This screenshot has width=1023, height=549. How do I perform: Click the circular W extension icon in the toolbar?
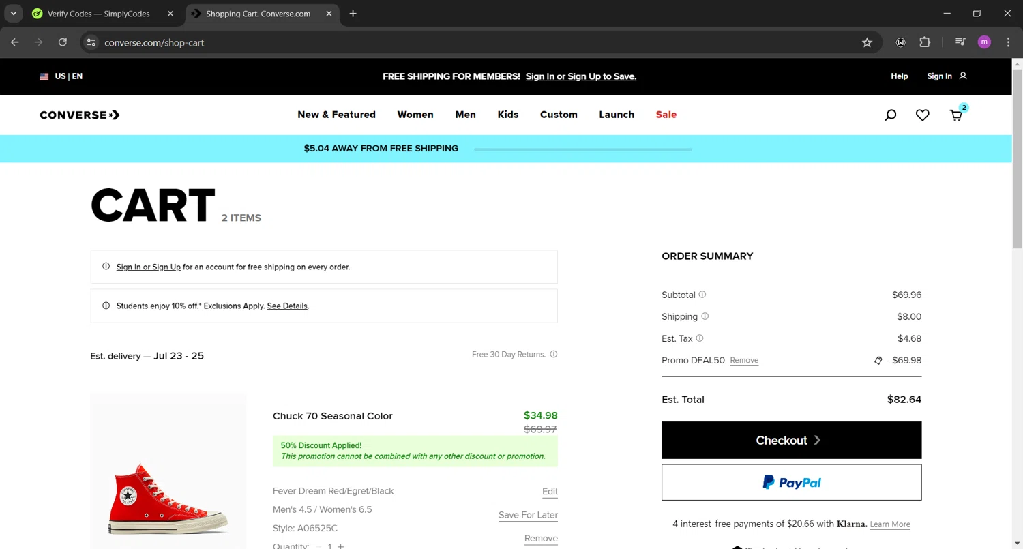point(901,42)
